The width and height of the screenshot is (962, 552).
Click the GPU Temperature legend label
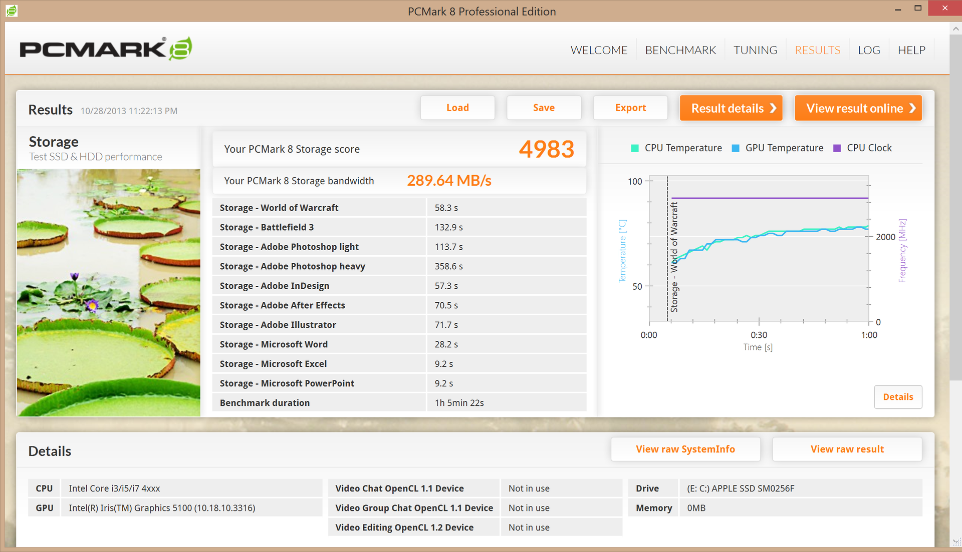(784, 148)
